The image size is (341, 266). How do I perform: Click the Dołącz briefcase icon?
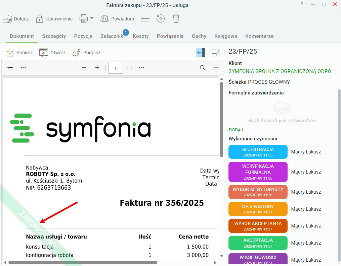tap(7, 19)
